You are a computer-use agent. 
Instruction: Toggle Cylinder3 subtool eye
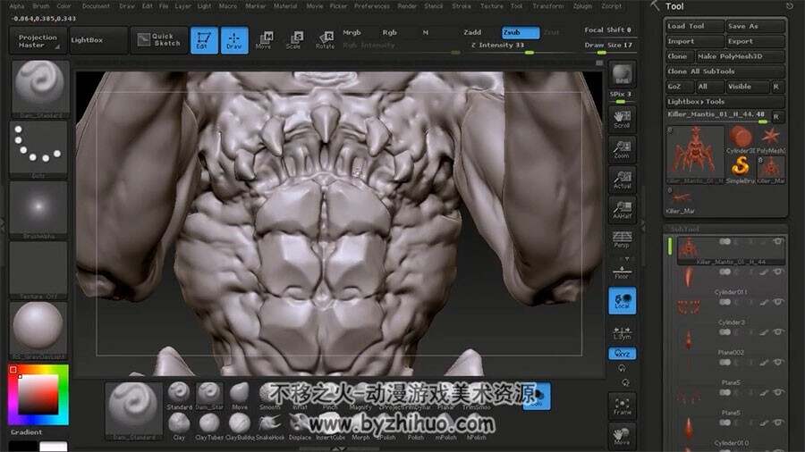pyautogui.click(x=778, y=302)
